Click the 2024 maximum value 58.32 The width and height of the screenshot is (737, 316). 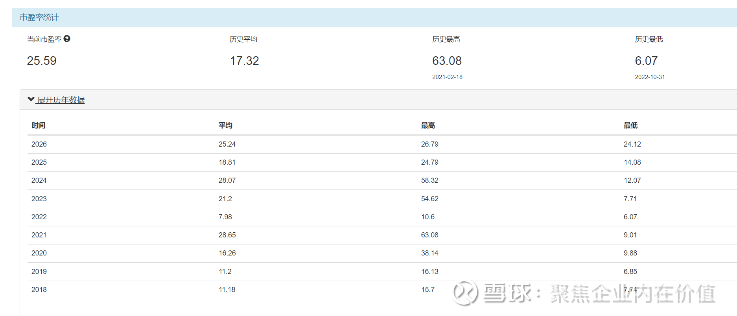(429, 180)
